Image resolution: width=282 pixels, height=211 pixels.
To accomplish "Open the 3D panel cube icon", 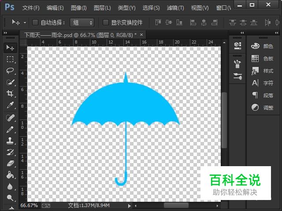I will pyautogui.click(x=237, y=46).
